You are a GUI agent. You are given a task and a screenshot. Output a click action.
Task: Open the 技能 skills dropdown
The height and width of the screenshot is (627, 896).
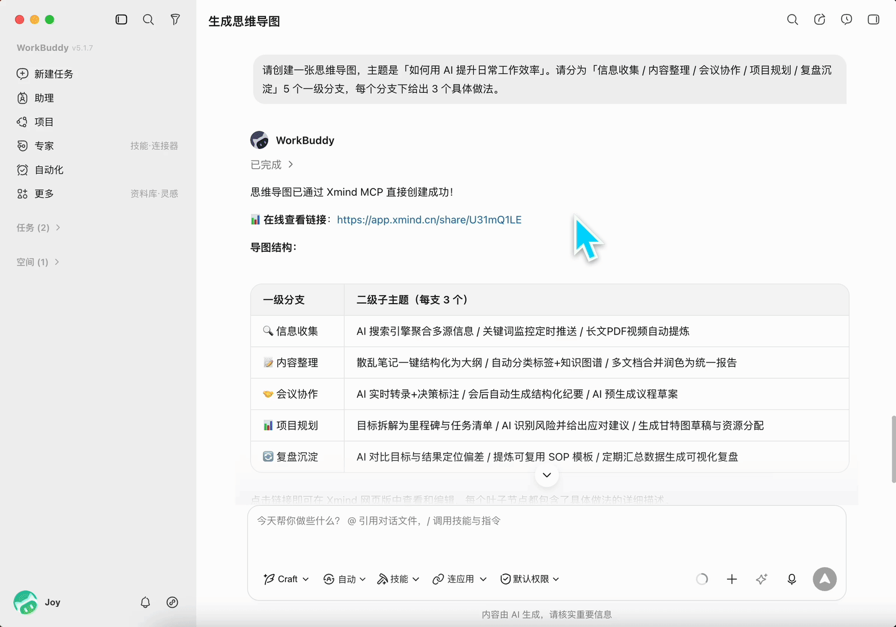(398, 579)
